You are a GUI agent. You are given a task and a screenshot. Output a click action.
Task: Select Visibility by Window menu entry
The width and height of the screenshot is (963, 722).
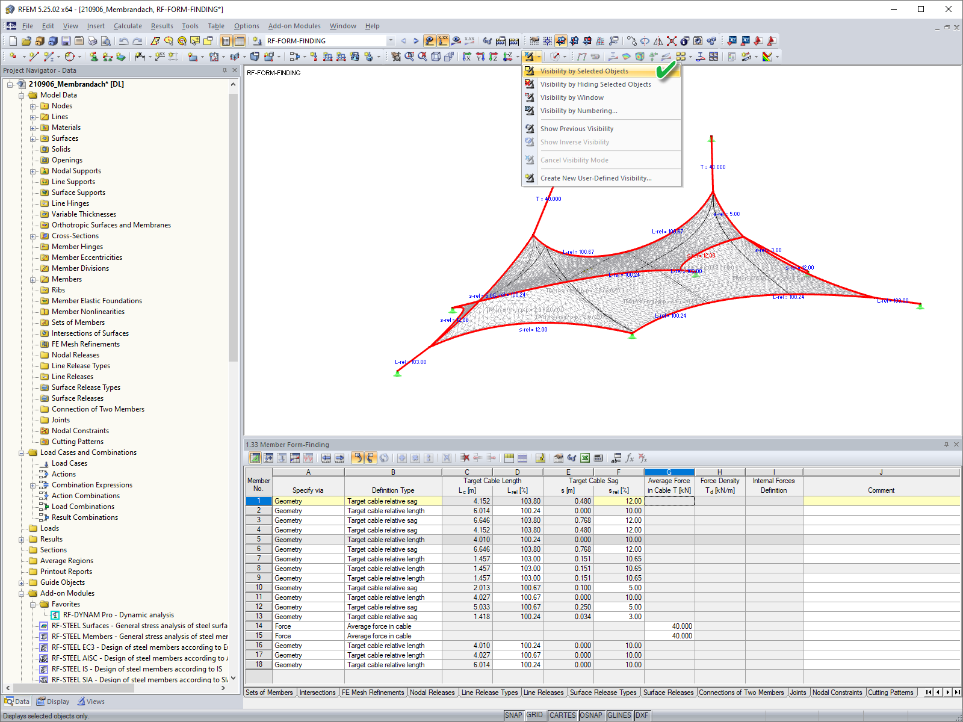572,97
